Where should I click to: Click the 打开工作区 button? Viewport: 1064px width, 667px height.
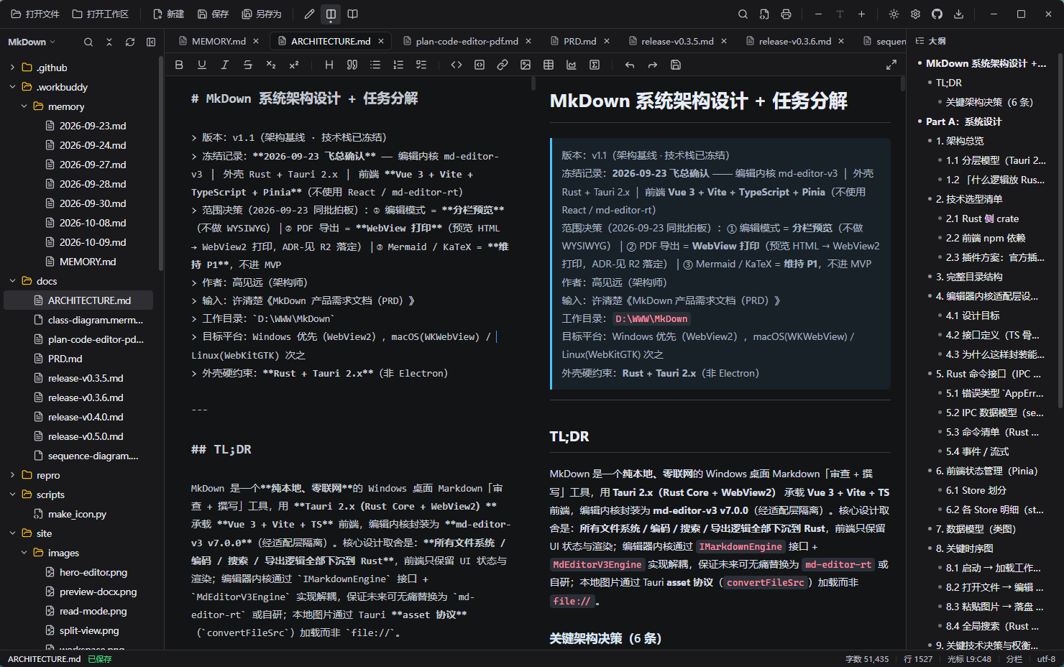(101, 14)
